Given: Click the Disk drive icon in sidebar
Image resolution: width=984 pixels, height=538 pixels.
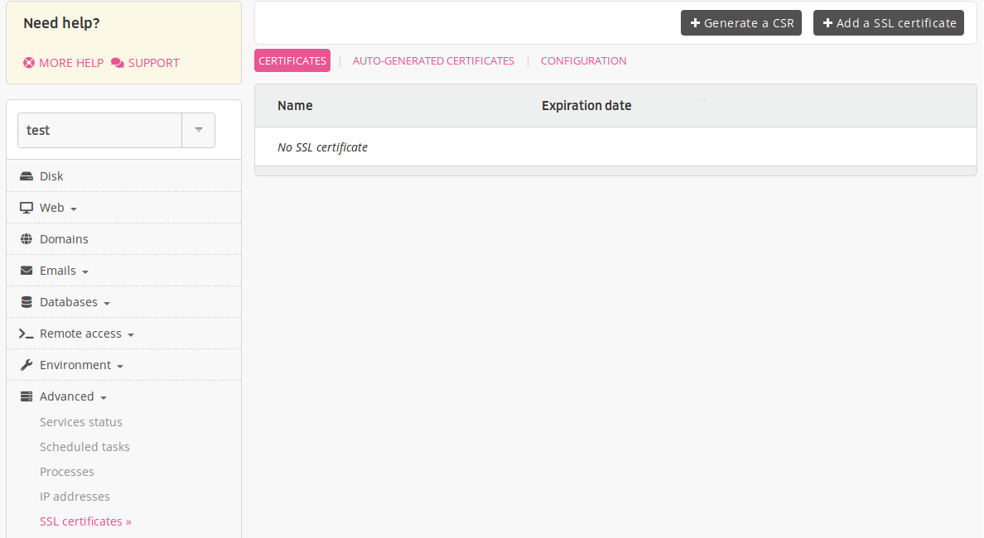Looking at the screenshot, I should click(x=25, y=175).
